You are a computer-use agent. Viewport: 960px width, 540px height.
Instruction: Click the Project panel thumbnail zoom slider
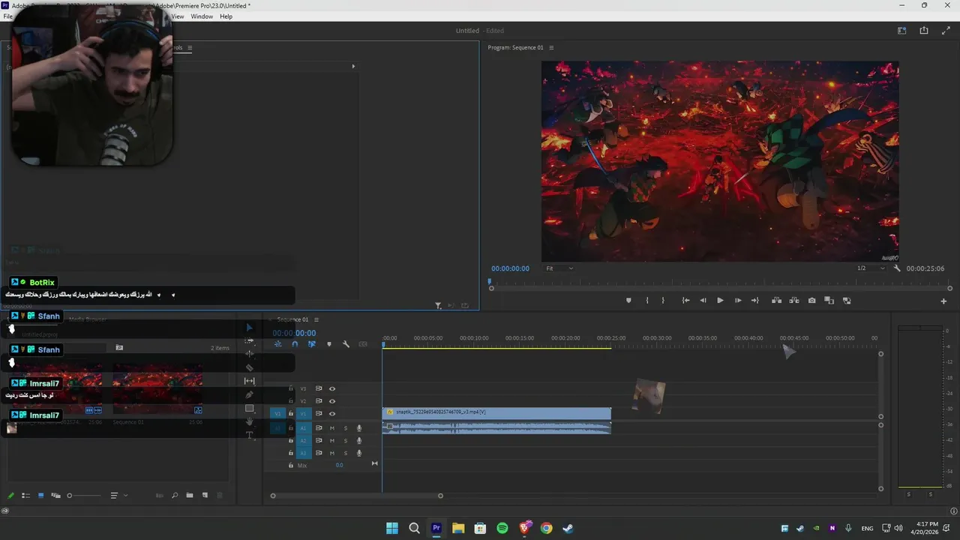(x=83, y=496)
